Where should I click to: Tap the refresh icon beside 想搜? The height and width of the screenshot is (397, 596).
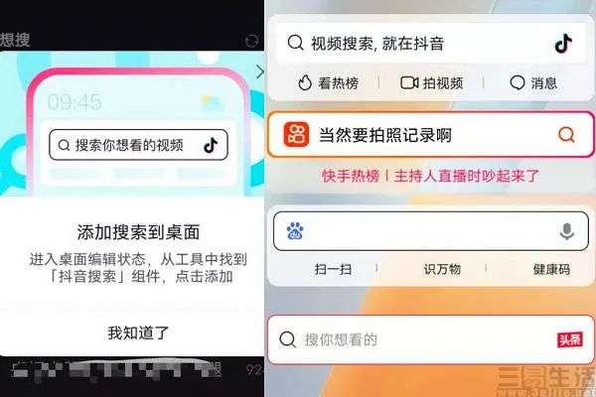[x=251, y=41]
